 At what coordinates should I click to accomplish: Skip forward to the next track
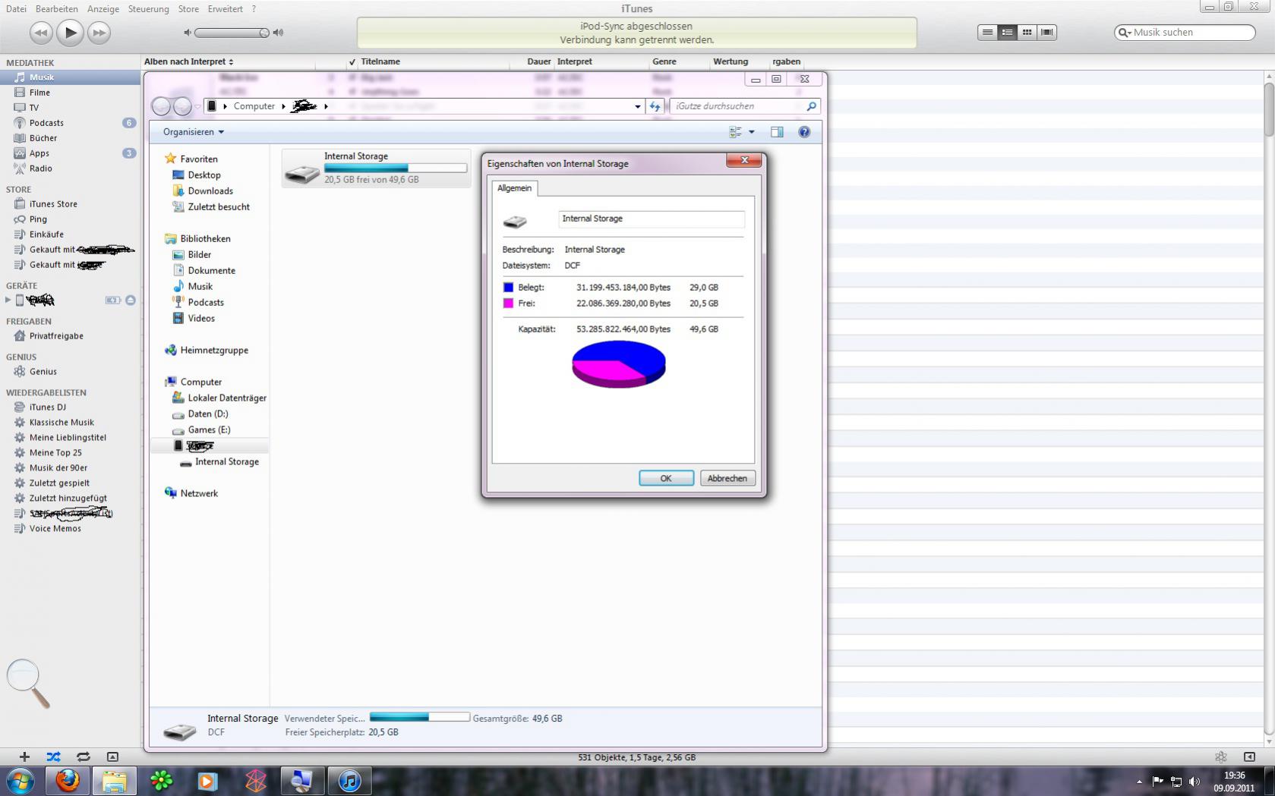coord(99,33)
